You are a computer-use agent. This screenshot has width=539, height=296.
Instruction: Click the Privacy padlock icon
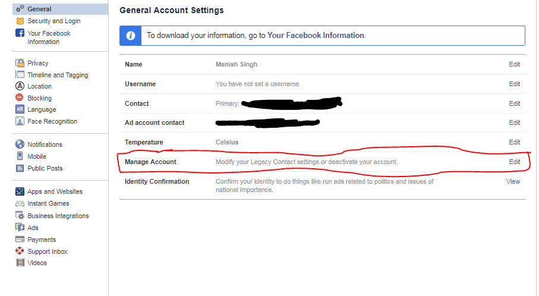(x=20, y=63)
